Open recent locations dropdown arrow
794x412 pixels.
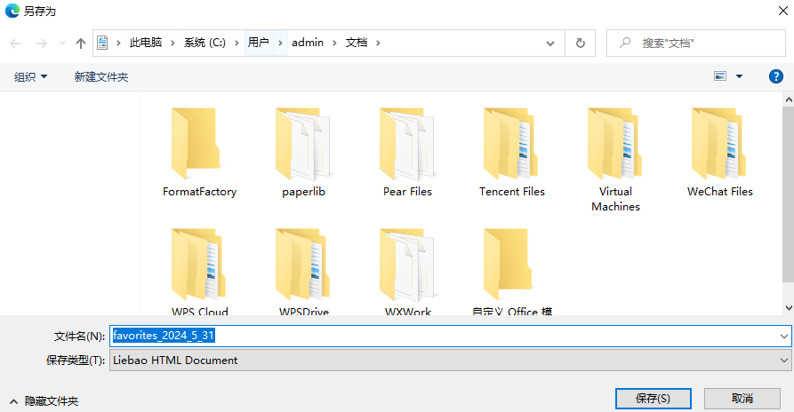[x=62, y=44]
